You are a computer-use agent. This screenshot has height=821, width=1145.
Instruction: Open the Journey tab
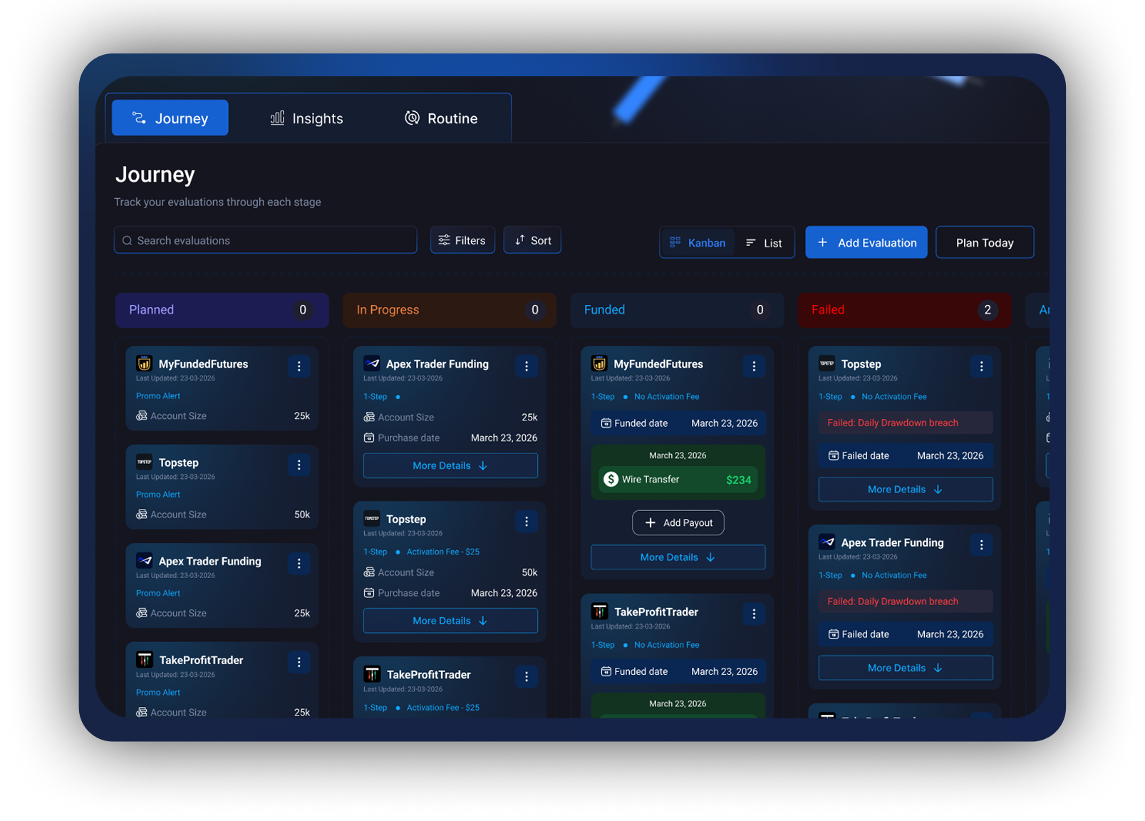point(170,118)
